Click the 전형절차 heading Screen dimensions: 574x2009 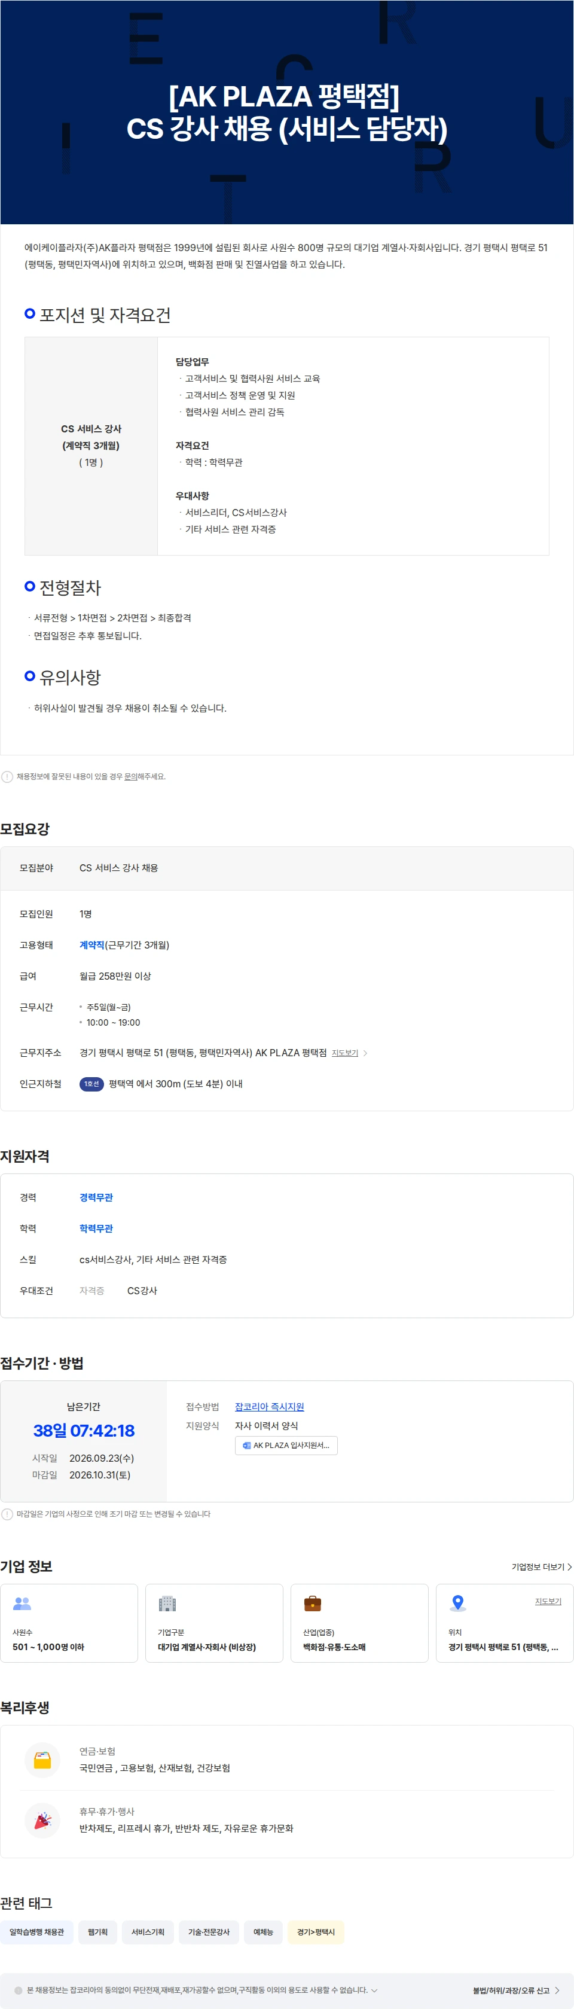pos(70,587)
